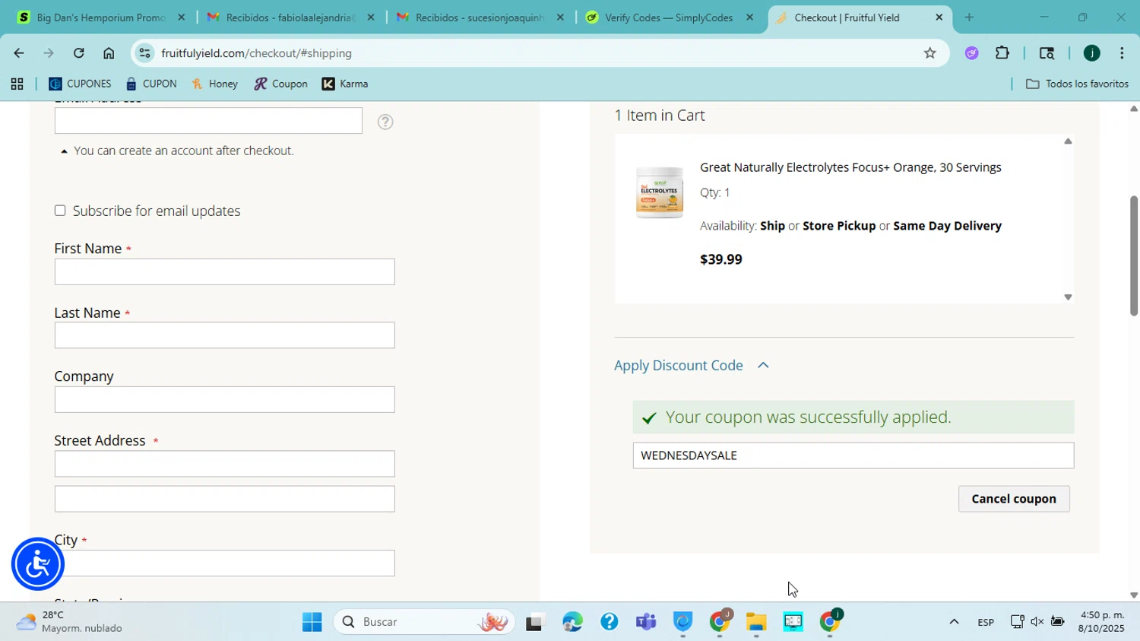Click the Company field
The image size is (1140, 641).
click(x=224, y=399)
